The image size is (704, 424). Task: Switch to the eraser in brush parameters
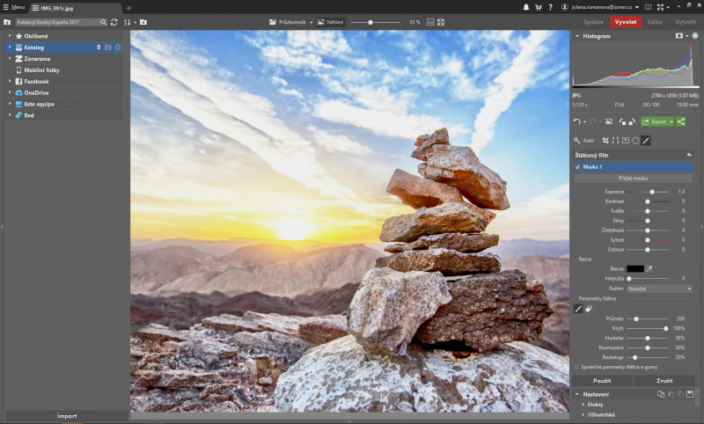coord(589,308)
